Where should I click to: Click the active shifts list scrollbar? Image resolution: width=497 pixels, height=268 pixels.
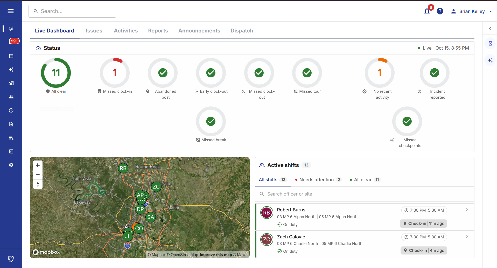(473, 218)
